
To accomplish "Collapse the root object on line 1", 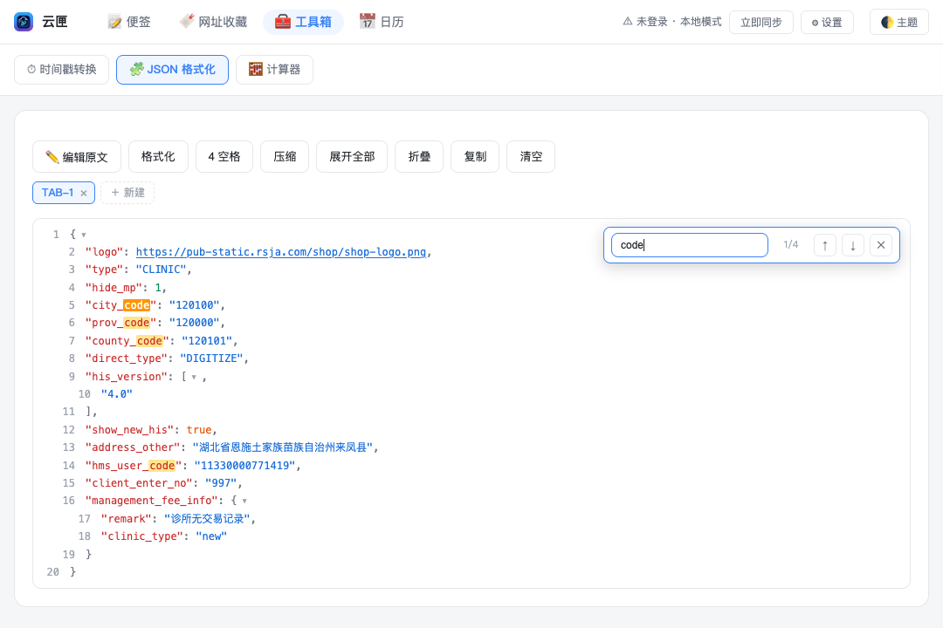I will (84, 235).
